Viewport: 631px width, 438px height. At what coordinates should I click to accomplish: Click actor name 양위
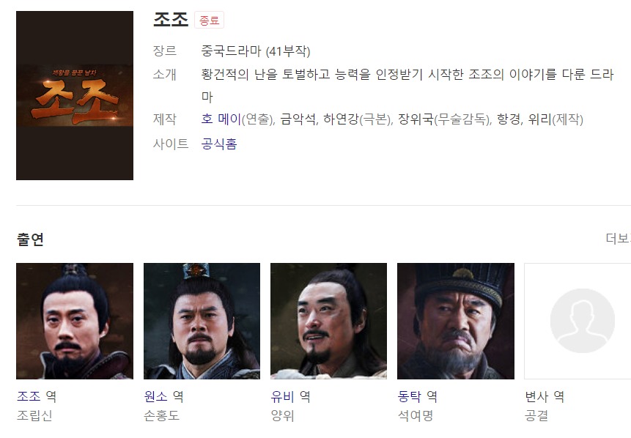coord(282,415)
